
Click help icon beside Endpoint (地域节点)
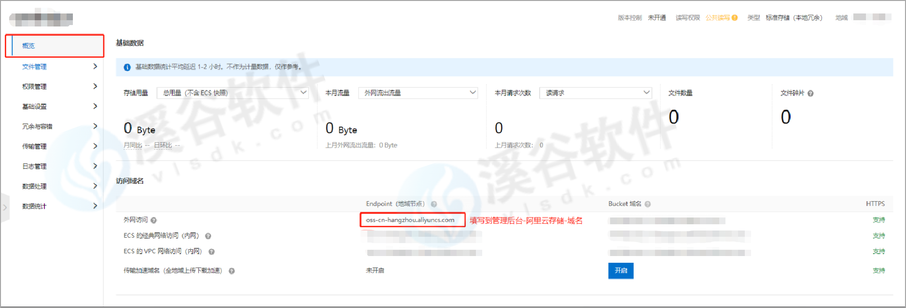(434, 204)
